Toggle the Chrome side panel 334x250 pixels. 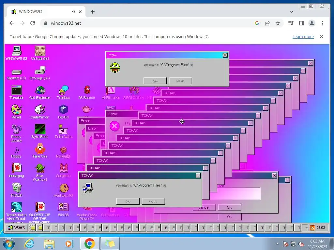(301, 23)
